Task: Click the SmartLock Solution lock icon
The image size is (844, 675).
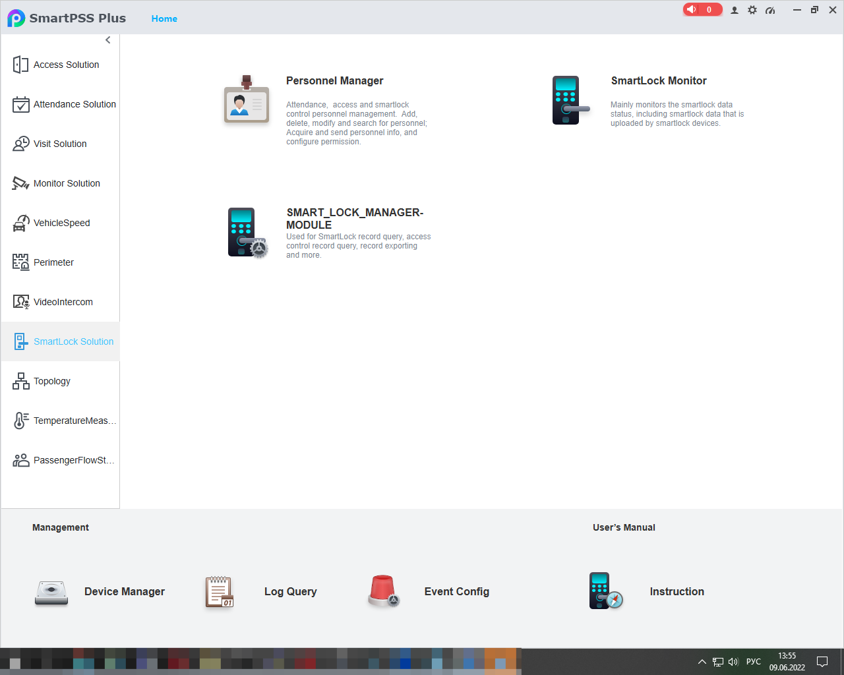Action: coord(20,341)
